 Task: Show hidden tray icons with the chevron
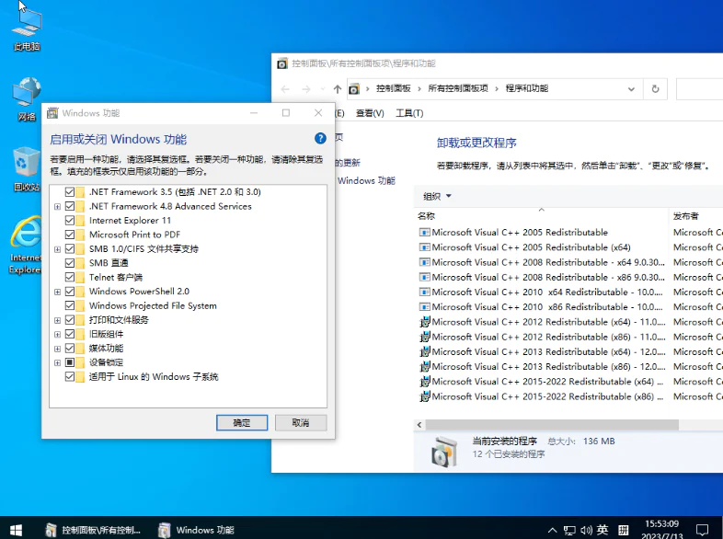point(553,530)
